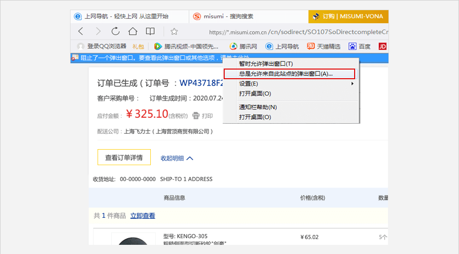Select 通知栏帮助(N) in context menu
This screenshot has width=459, height=254.
coord(258,107)
